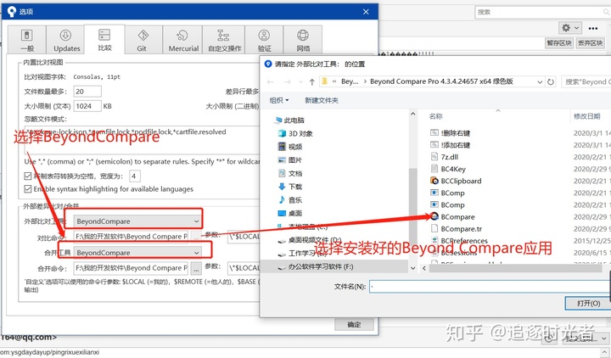
Task: Open recent locations dropdown arrow
Action: [x=300, y=81]
